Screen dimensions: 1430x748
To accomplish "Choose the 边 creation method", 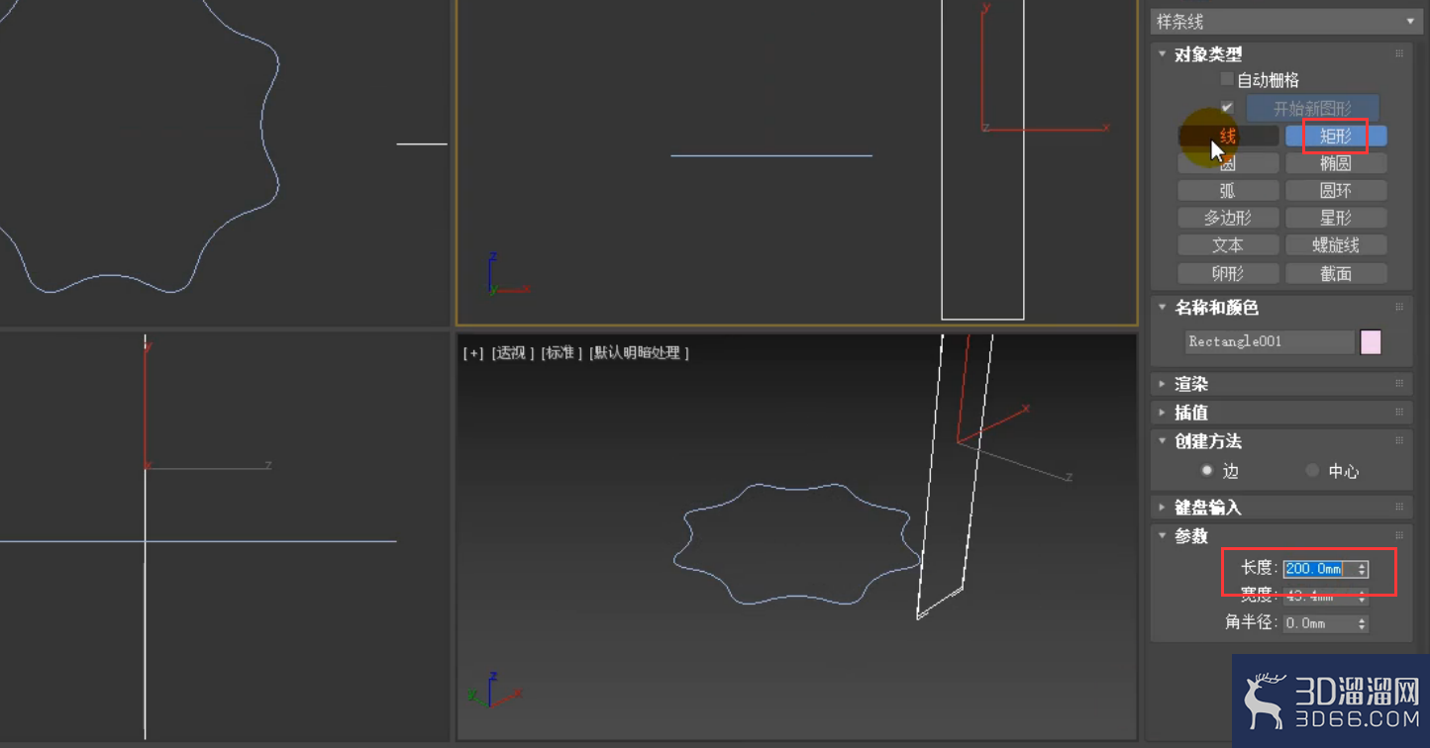I will [1207, 471].
